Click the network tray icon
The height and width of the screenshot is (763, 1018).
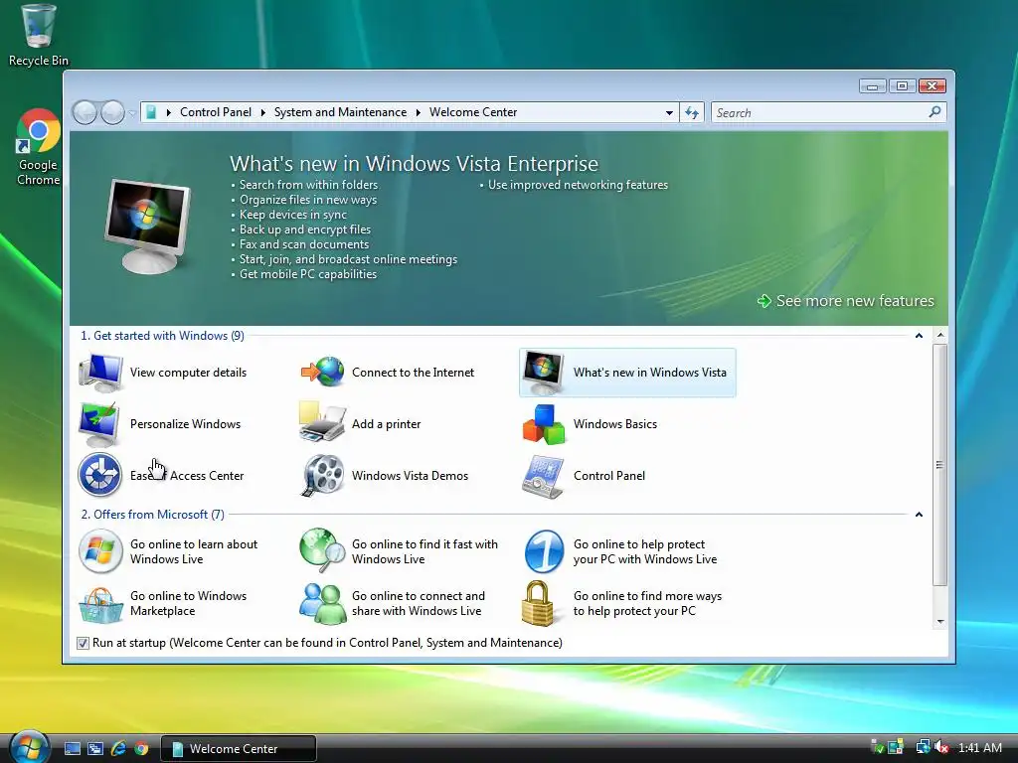click(x=922, y=747)
